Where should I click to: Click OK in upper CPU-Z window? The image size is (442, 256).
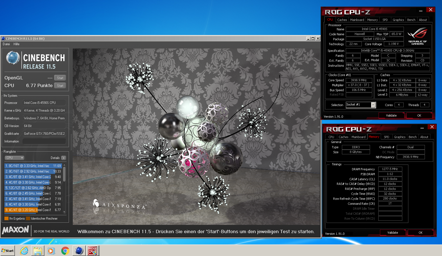tap(419, 115)
